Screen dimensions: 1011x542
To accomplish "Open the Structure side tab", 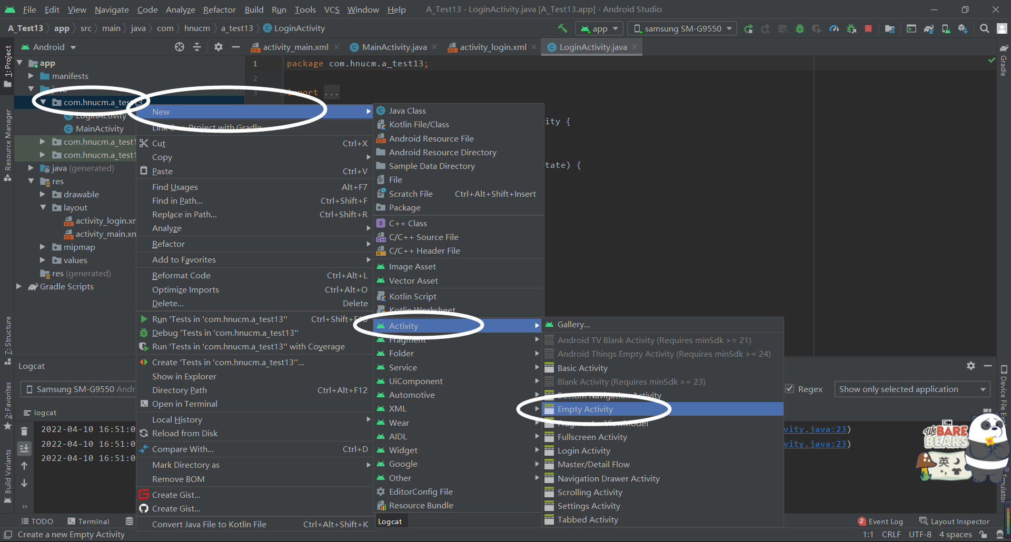I will tap(8, 340).
